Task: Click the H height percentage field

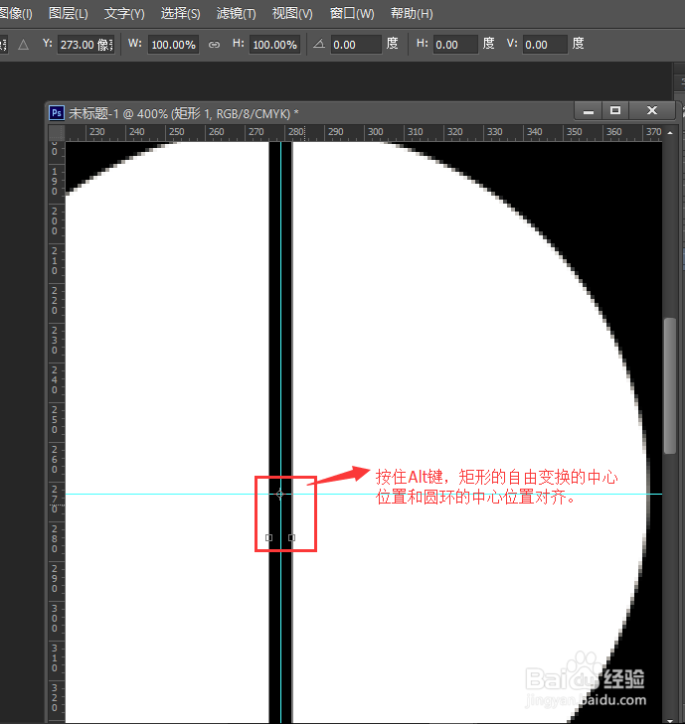Action: tap(274, 45)
